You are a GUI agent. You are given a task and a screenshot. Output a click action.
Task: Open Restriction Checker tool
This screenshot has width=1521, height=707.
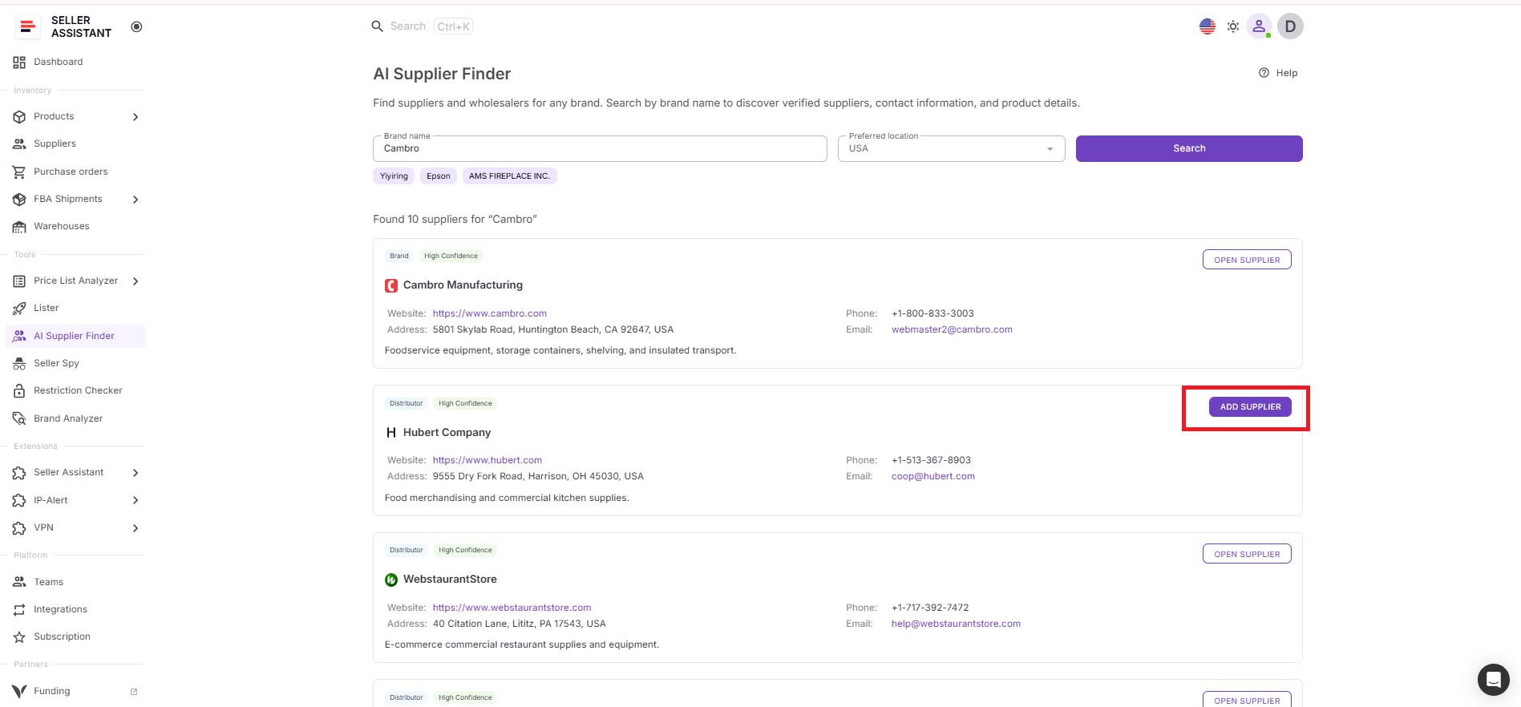point(76,391)
